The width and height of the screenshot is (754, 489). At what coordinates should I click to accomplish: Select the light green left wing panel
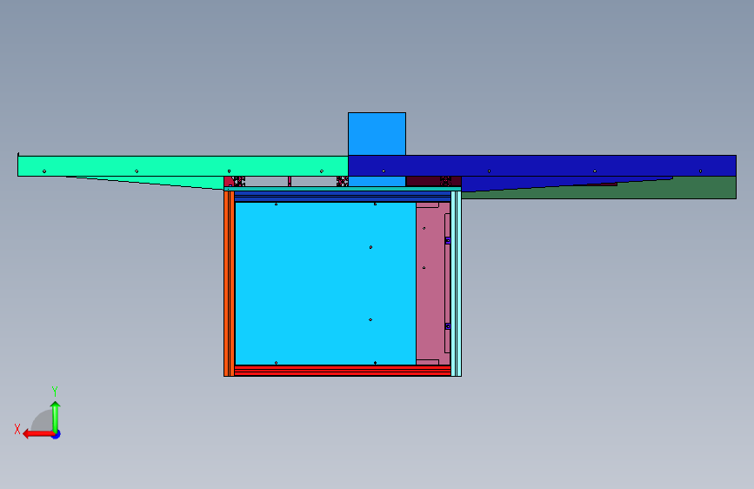coord(183,165)
